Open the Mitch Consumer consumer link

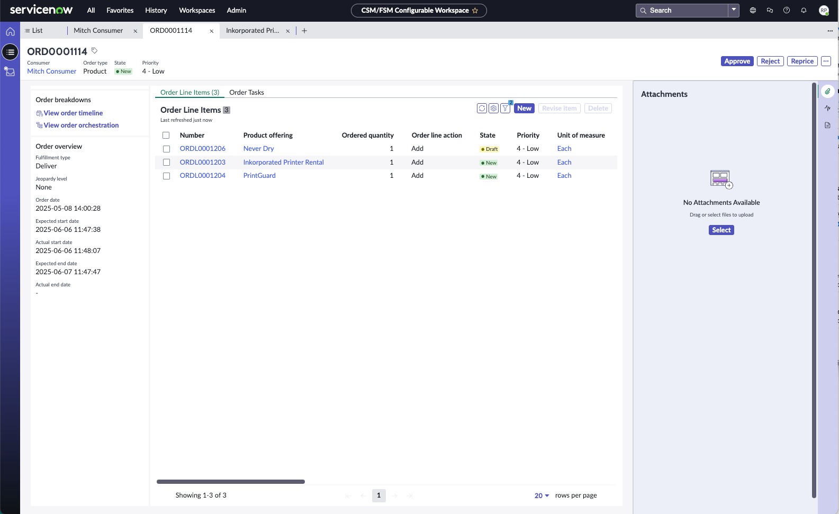point(52,71)
